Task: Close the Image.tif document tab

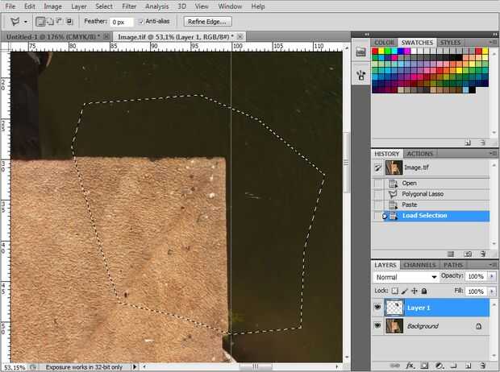Action: (240, 36)
